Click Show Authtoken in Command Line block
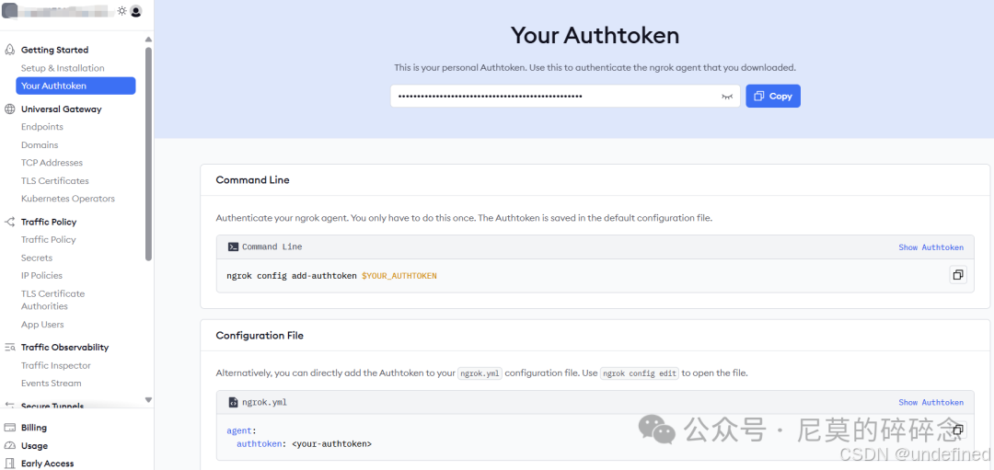The image size is (994, 470). [x=930, y=247]
